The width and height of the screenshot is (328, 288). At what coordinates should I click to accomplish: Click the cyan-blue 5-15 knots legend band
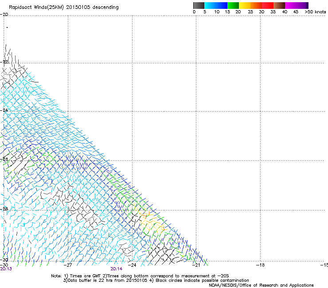coord(216,5)
